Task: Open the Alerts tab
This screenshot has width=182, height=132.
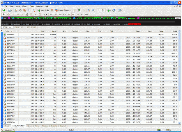Action: pyautogui.click(x=37, y=126)
